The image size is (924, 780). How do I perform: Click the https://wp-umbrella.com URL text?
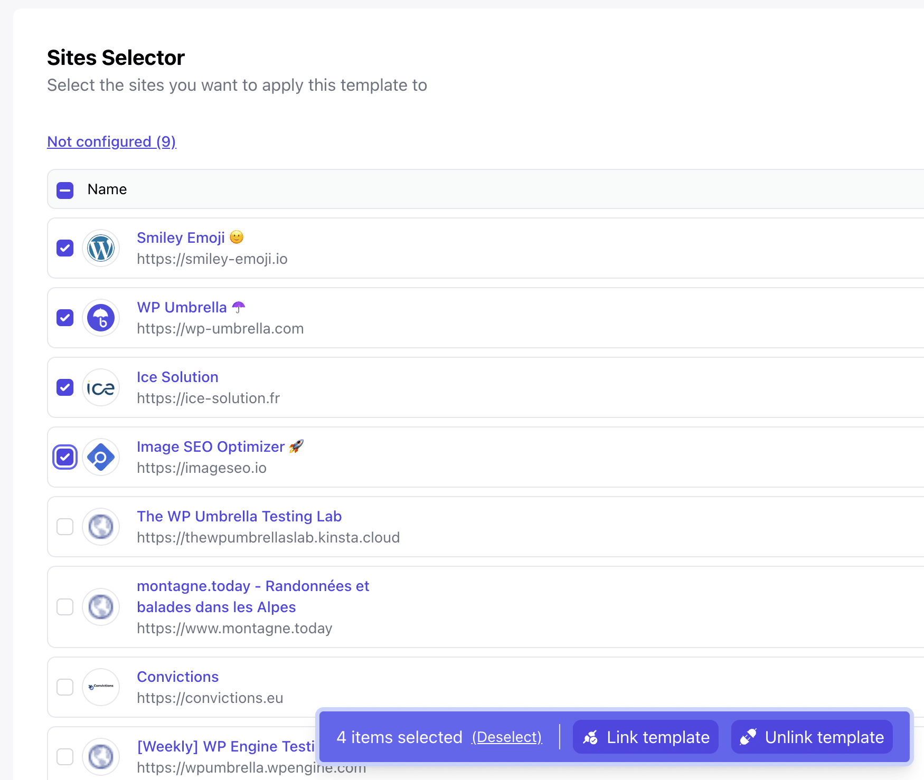(220, 329)
